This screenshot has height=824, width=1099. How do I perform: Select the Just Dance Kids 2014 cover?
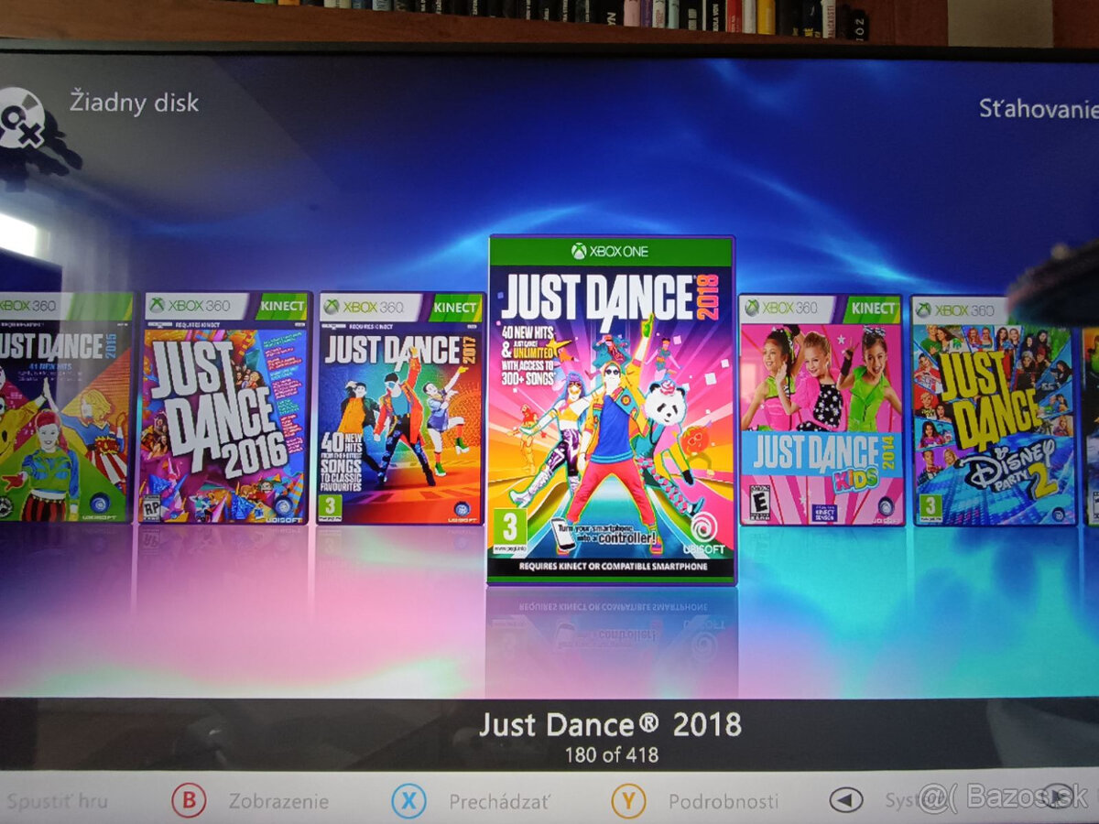(x=822, y=409)
